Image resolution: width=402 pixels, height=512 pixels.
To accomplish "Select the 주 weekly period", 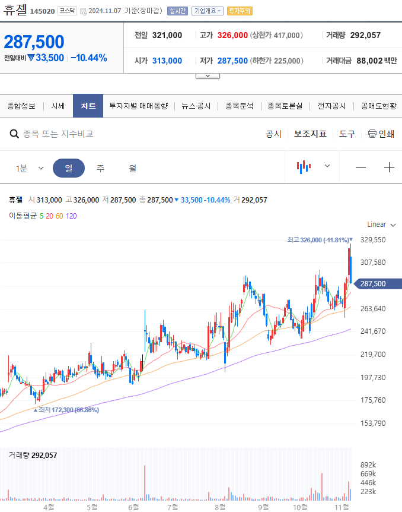I will [x=100, y=168].
